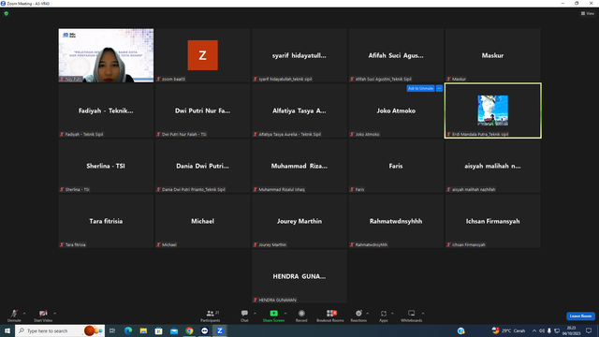Open the network icon in system tray
Screen dimensions: 599x337
(557, 330)
